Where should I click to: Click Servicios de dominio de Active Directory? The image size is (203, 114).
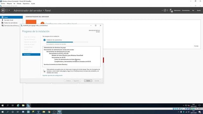coord(56,64)
